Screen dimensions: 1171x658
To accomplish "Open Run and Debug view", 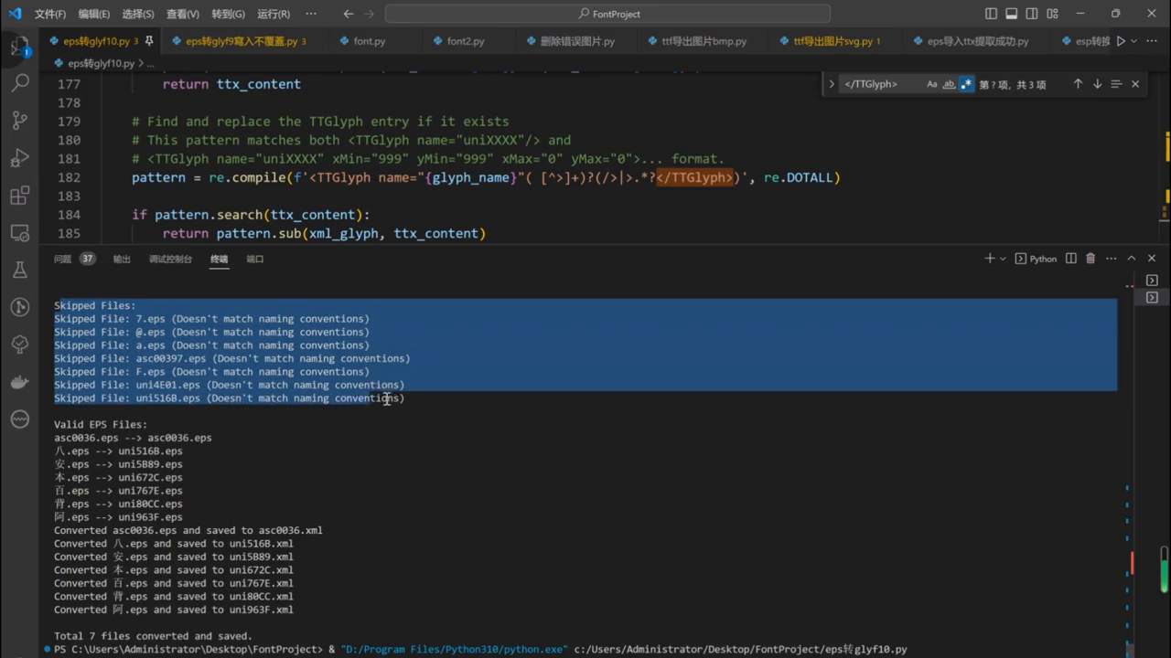I will click(x=19, y=158).
